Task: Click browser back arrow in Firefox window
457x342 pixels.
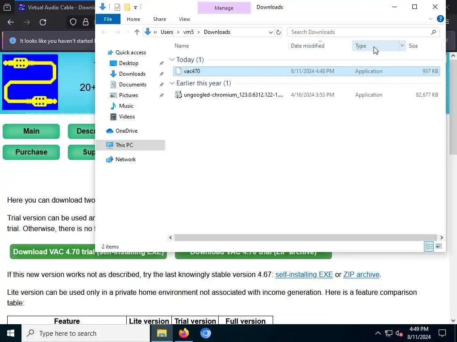Action: coord(11,22)
